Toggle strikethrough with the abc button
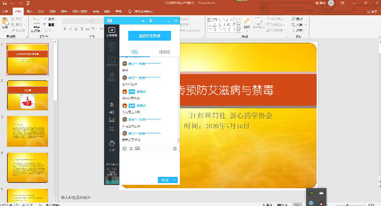 pos(87,29)
